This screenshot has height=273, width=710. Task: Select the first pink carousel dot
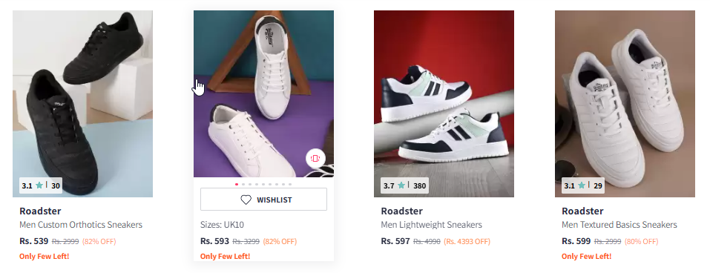click(237, 184)
